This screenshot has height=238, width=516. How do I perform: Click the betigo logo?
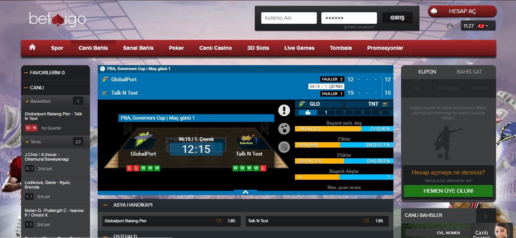pos(57,19)
